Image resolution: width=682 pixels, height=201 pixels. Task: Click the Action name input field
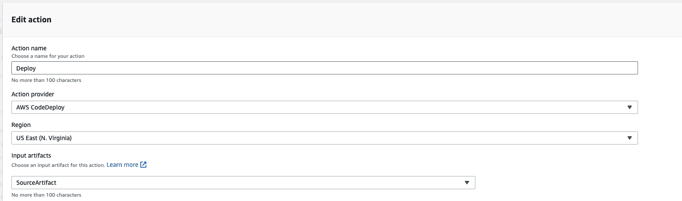click(x=325, y=68)
